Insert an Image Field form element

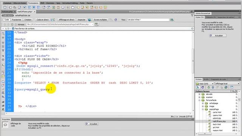[x=54, y=7]
